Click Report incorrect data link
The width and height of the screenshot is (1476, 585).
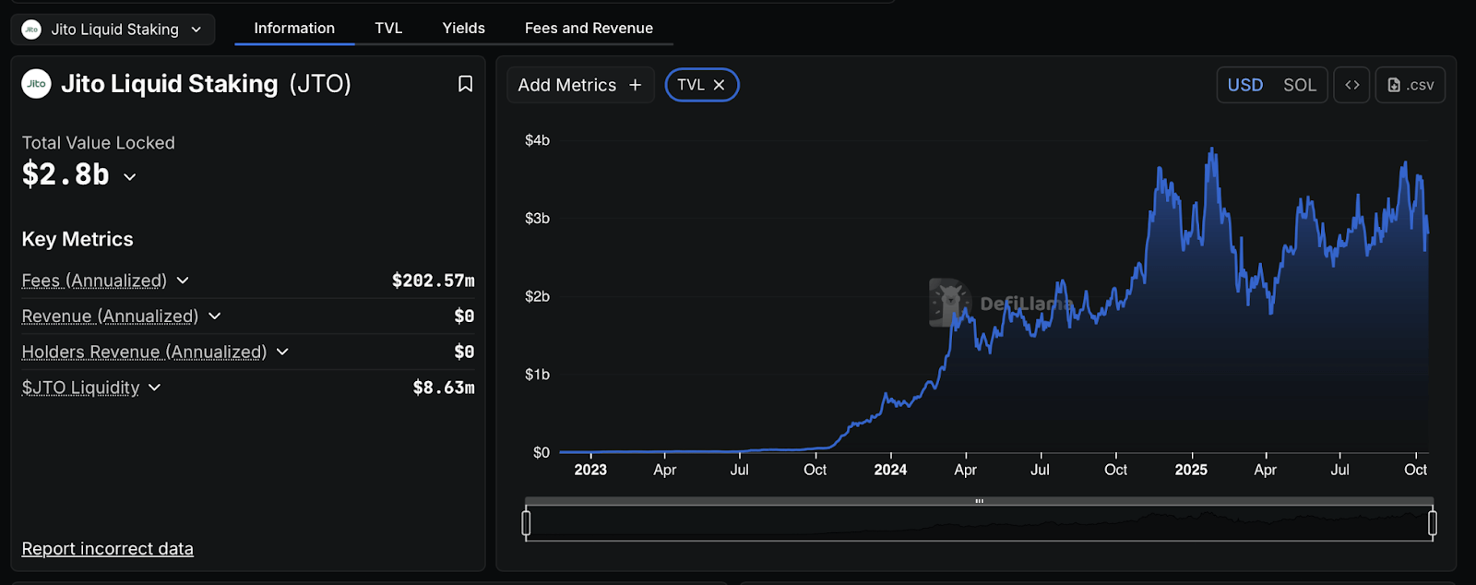tap(108, 549)
